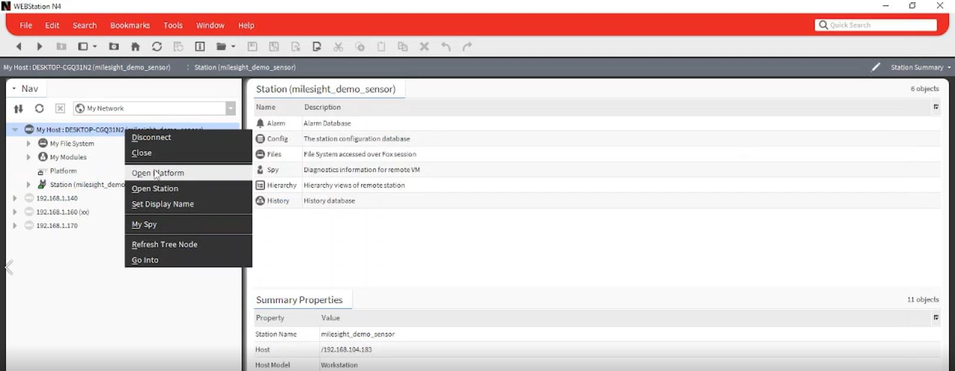Go to Home via house icon
The width and height of the screenshot is (955, 371).
click(135, 46)
